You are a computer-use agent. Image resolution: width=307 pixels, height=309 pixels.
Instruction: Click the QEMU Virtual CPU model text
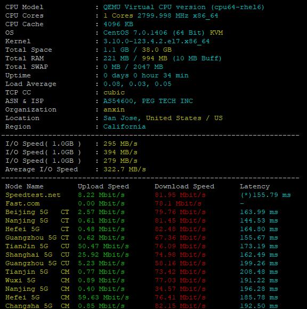point(183,7)
